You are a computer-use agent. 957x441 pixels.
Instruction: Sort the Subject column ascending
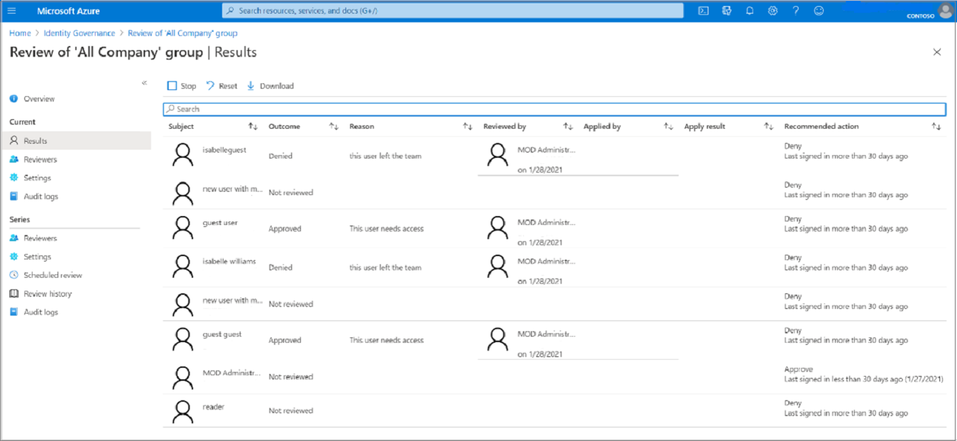251,126
